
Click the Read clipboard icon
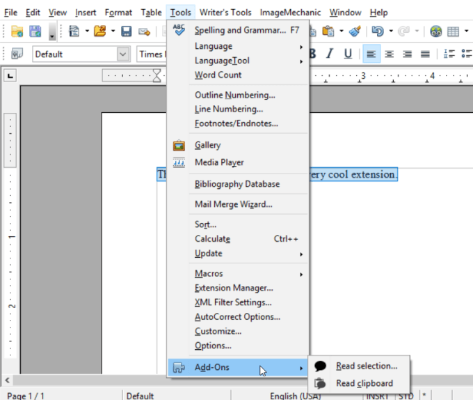click(x=320, y=383)
